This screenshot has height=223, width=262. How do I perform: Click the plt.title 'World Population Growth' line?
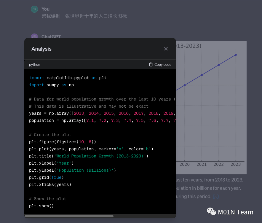coord(89,156)
